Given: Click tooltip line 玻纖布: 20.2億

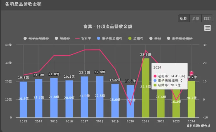Looking at the screenshot, I should click(167, 85).
